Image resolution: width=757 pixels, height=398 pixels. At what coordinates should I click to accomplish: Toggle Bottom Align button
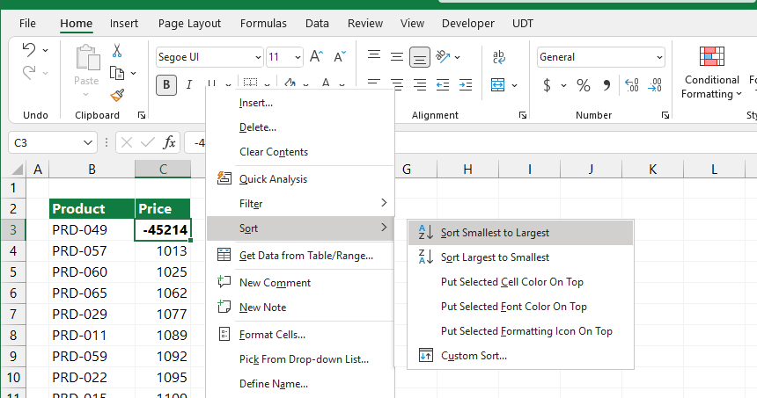420,57
